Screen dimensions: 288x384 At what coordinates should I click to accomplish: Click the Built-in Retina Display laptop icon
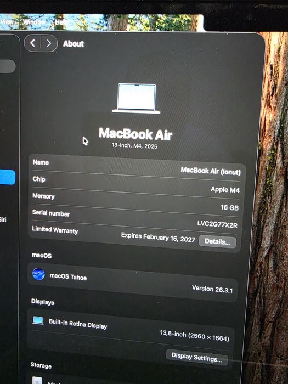point(38,320)
